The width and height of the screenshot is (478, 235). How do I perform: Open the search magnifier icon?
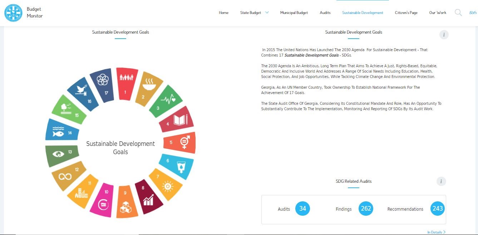coord(458,13)
